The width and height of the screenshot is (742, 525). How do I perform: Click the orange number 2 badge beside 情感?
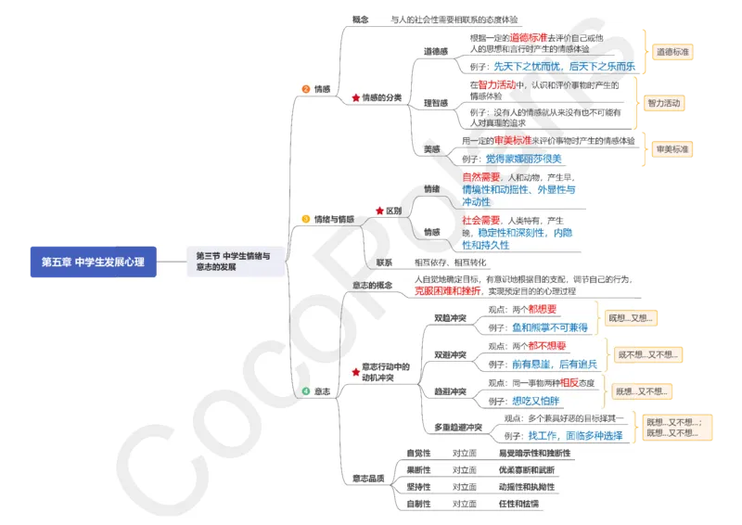click(x=306, y=88)
